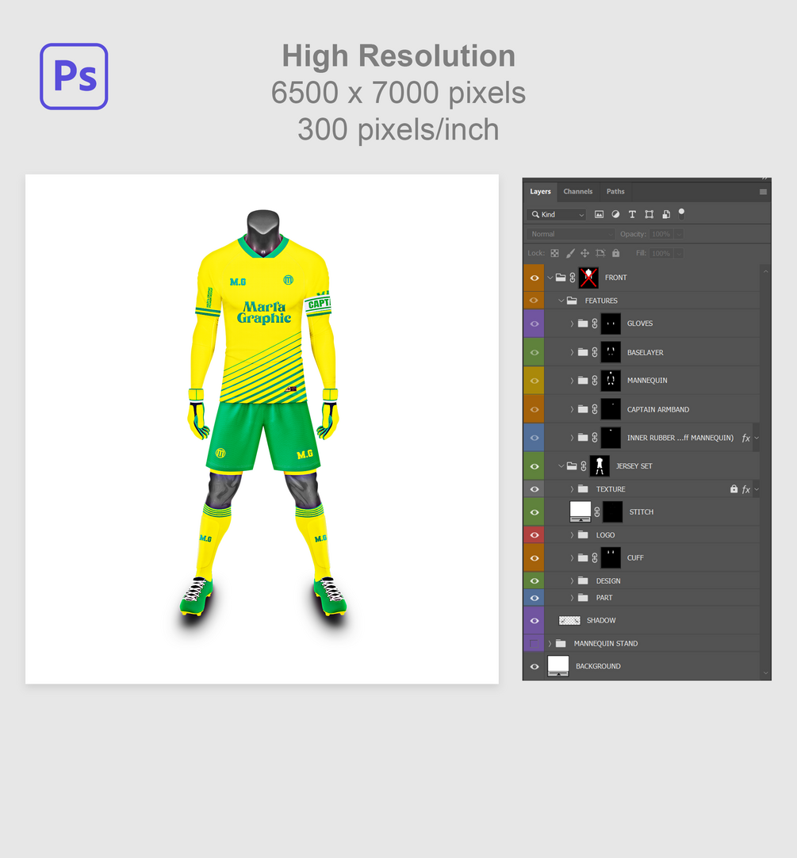Filter layers by smart object icon
797x858 pixels.
666,214
